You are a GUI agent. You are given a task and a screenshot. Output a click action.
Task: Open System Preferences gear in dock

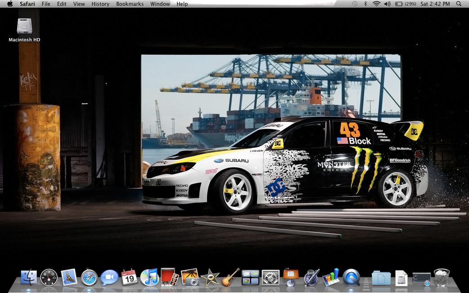pos(270,277)
